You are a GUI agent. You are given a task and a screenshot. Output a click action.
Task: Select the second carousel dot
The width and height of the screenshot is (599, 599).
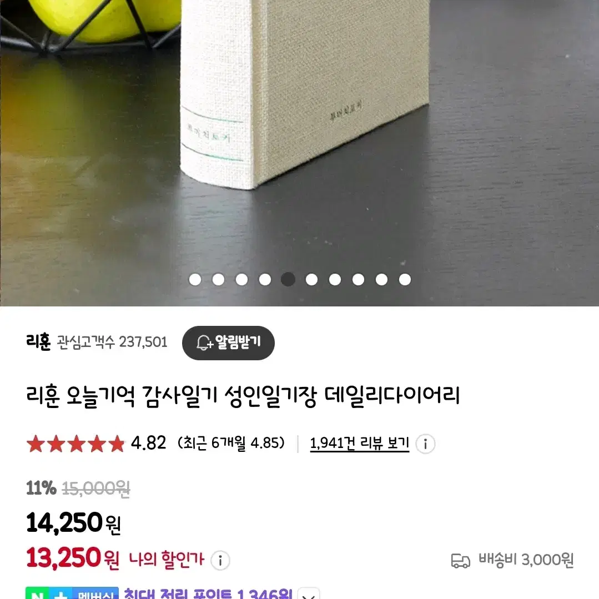click(219, 279)
